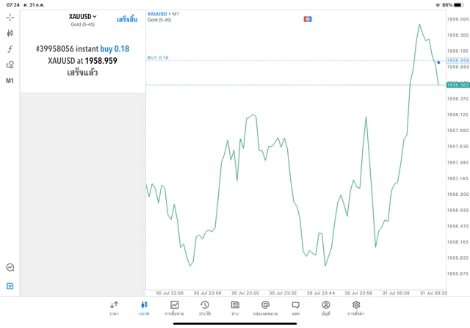Open the ราคา (Quotes) tab
Viewport: 470px width, 328px height.
point(114,308)
